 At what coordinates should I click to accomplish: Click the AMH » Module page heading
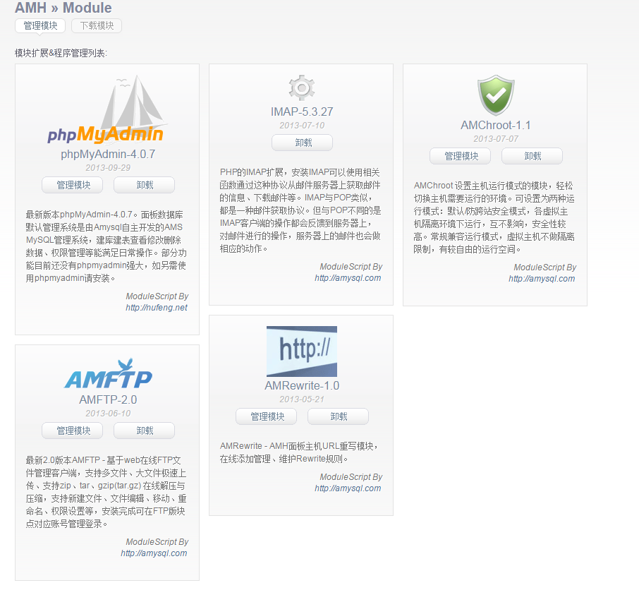(x=63, y=8)
